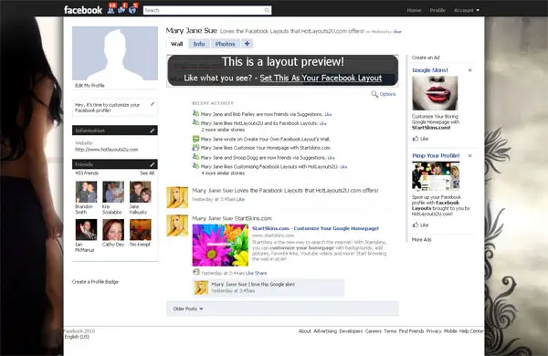This screenshot has height=356, width=548.
Task: Open StartSkins.com Customize Your Google Homepage link
Action: point(315,228)
